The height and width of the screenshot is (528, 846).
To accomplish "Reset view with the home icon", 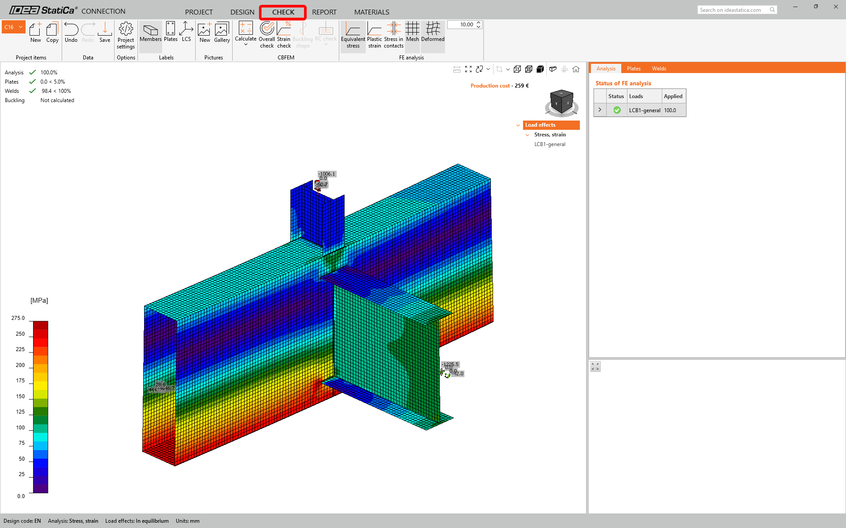I will pyautogui.click(x=576, y=69).
